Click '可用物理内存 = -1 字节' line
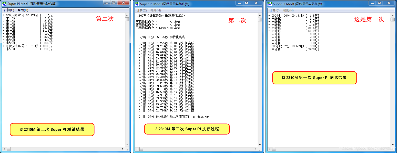Screen dimensions: 399x153 [158, 25]
